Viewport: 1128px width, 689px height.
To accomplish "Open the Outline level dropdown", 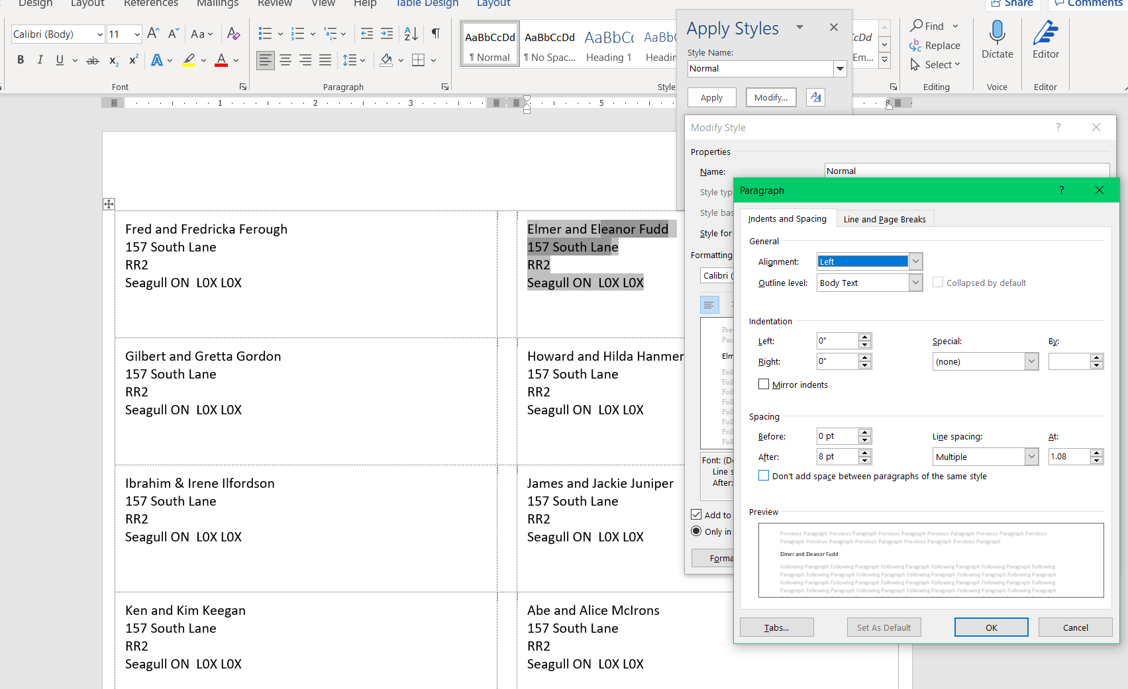I will click(x=915, y=283).
